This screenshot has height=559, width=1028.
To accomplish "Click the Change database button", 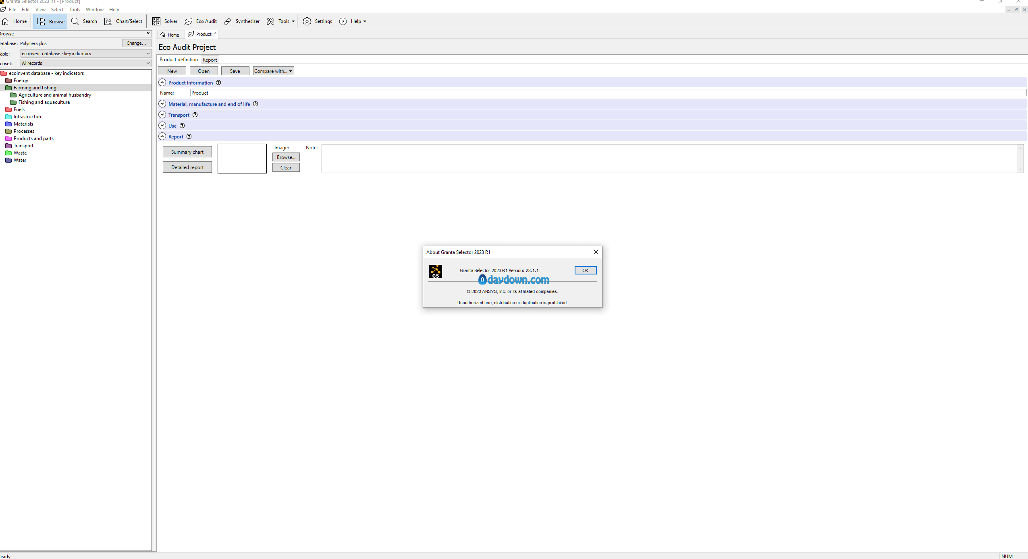I will (137, 43).
